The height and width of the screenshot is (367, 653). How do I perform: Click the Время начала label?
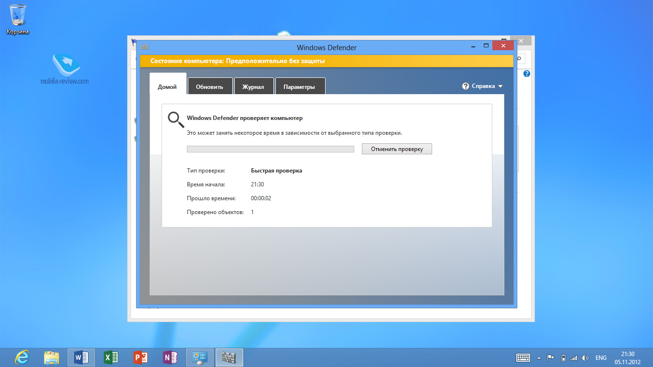pos(206,184)
